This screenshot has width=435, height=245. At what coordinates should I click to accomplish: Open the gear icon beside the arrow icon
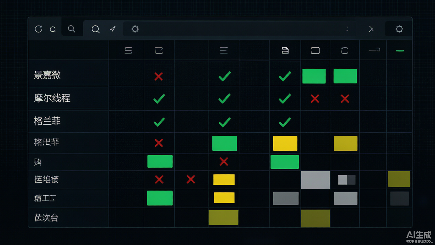click(135, 29)
